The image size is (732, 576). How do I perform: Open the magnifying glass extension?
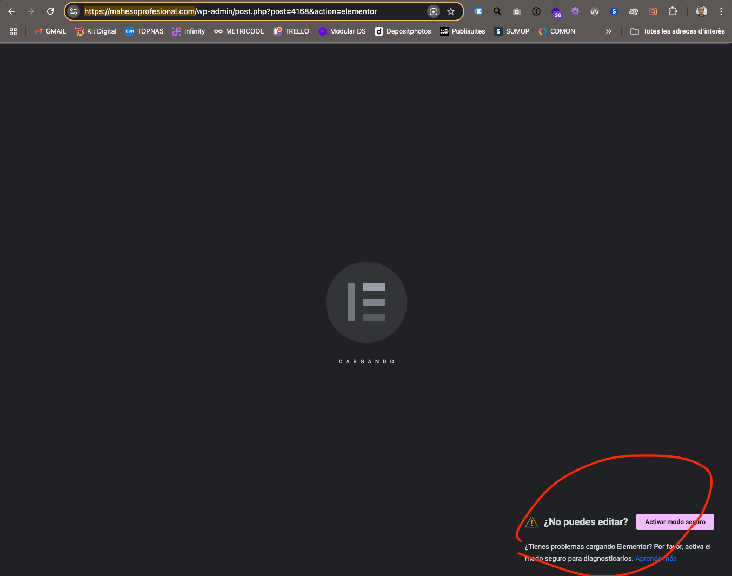point(497,11)
